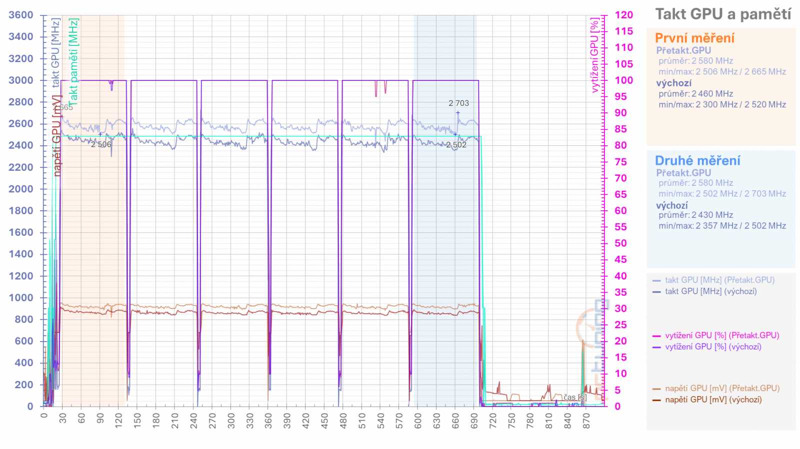Screen dimensions: 800x449
Task: Click 'min/max: 2 502 MHz / 2 703 MHz' text
Action: [722, 194]
